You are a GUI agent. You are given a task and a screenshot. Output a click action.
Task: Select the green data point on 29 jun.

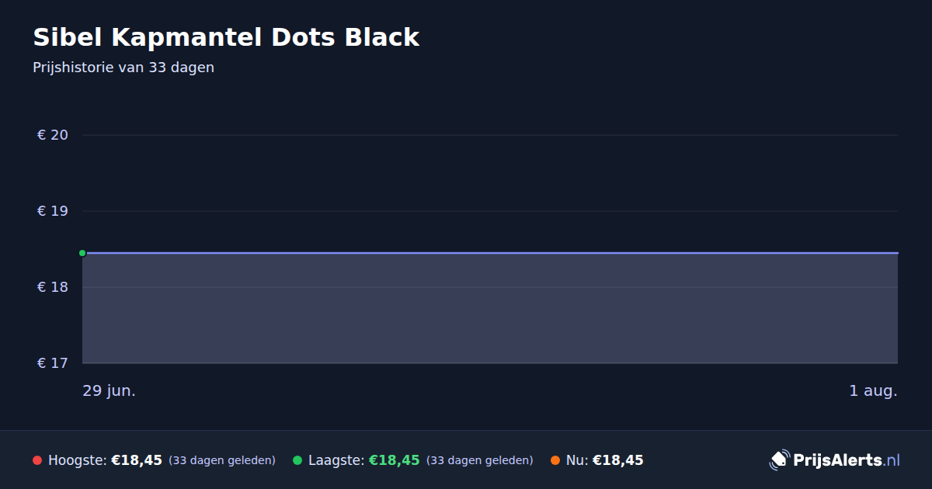(x=82, y=253)
